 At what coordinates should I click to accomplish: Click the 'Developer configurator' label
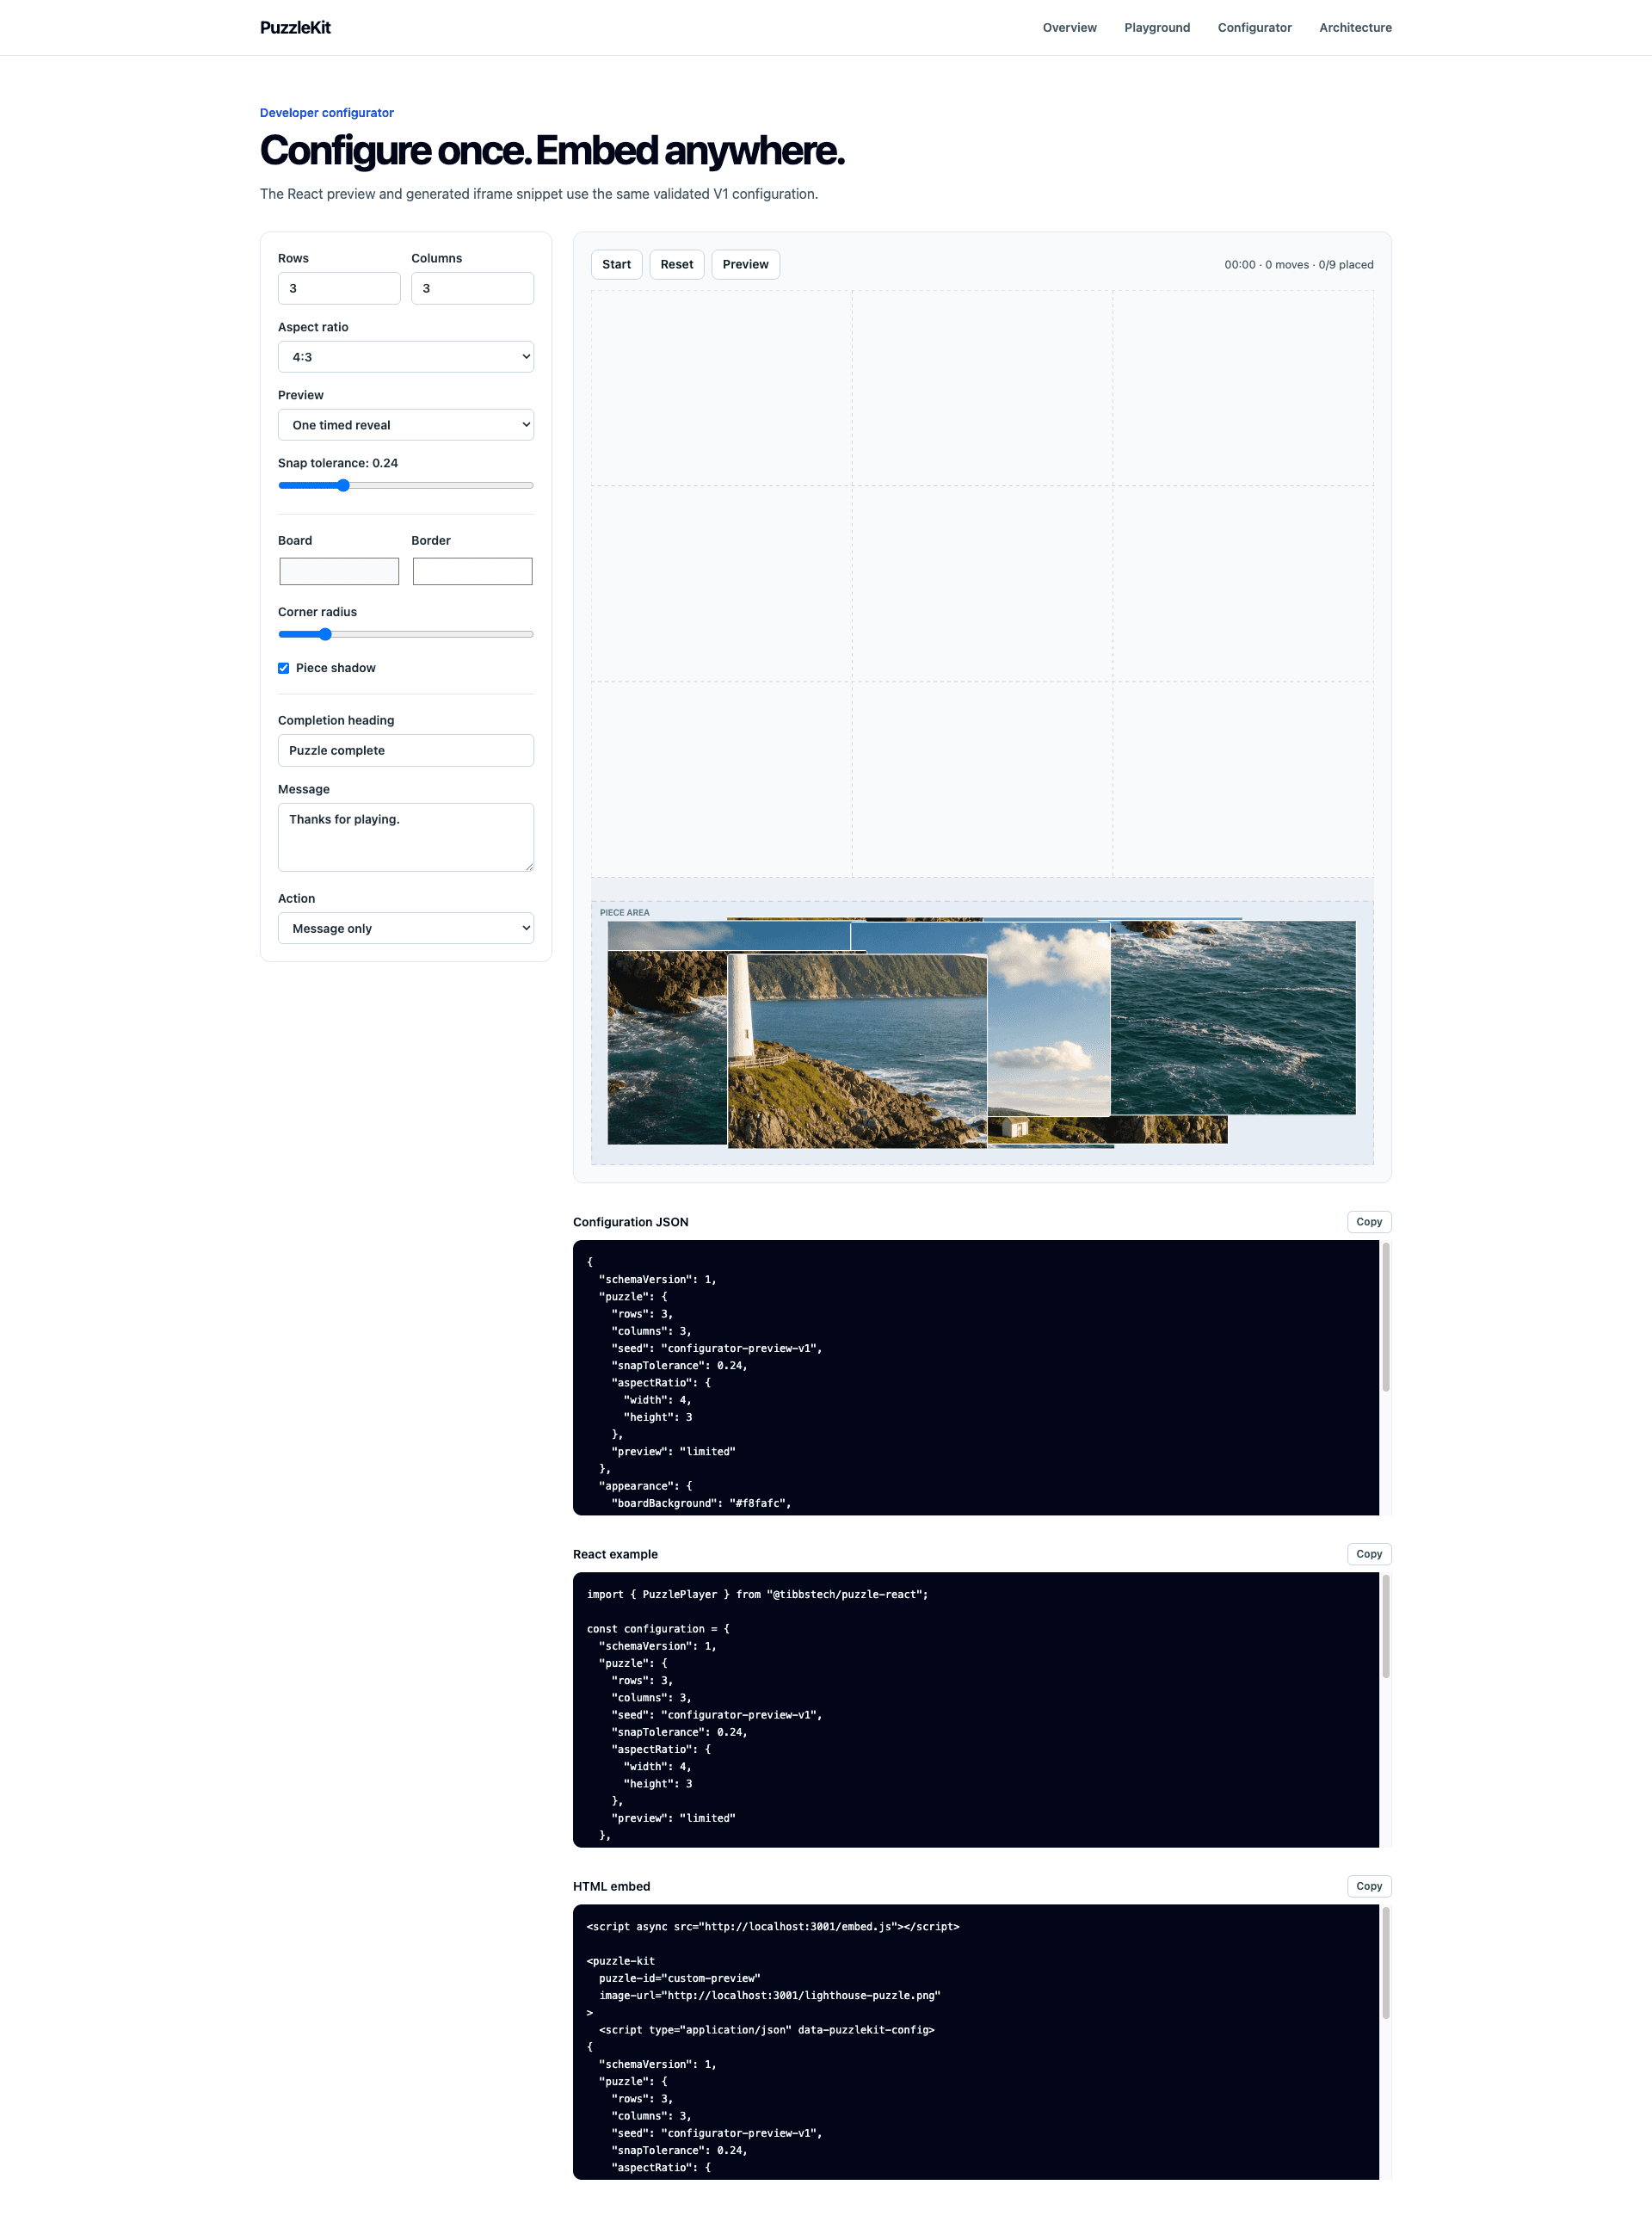click(327, 113)
